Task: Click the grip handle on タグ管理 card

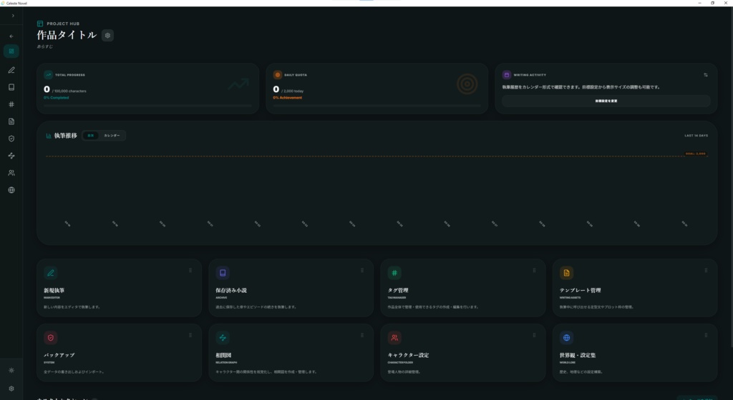Action: tap(534, 271)
